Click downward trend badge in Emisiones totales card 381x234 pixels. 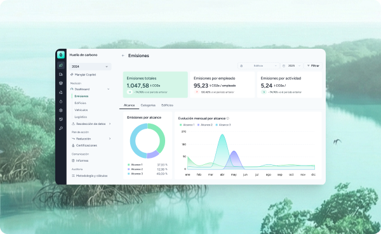pyautogui.click(x=130, y=92)
